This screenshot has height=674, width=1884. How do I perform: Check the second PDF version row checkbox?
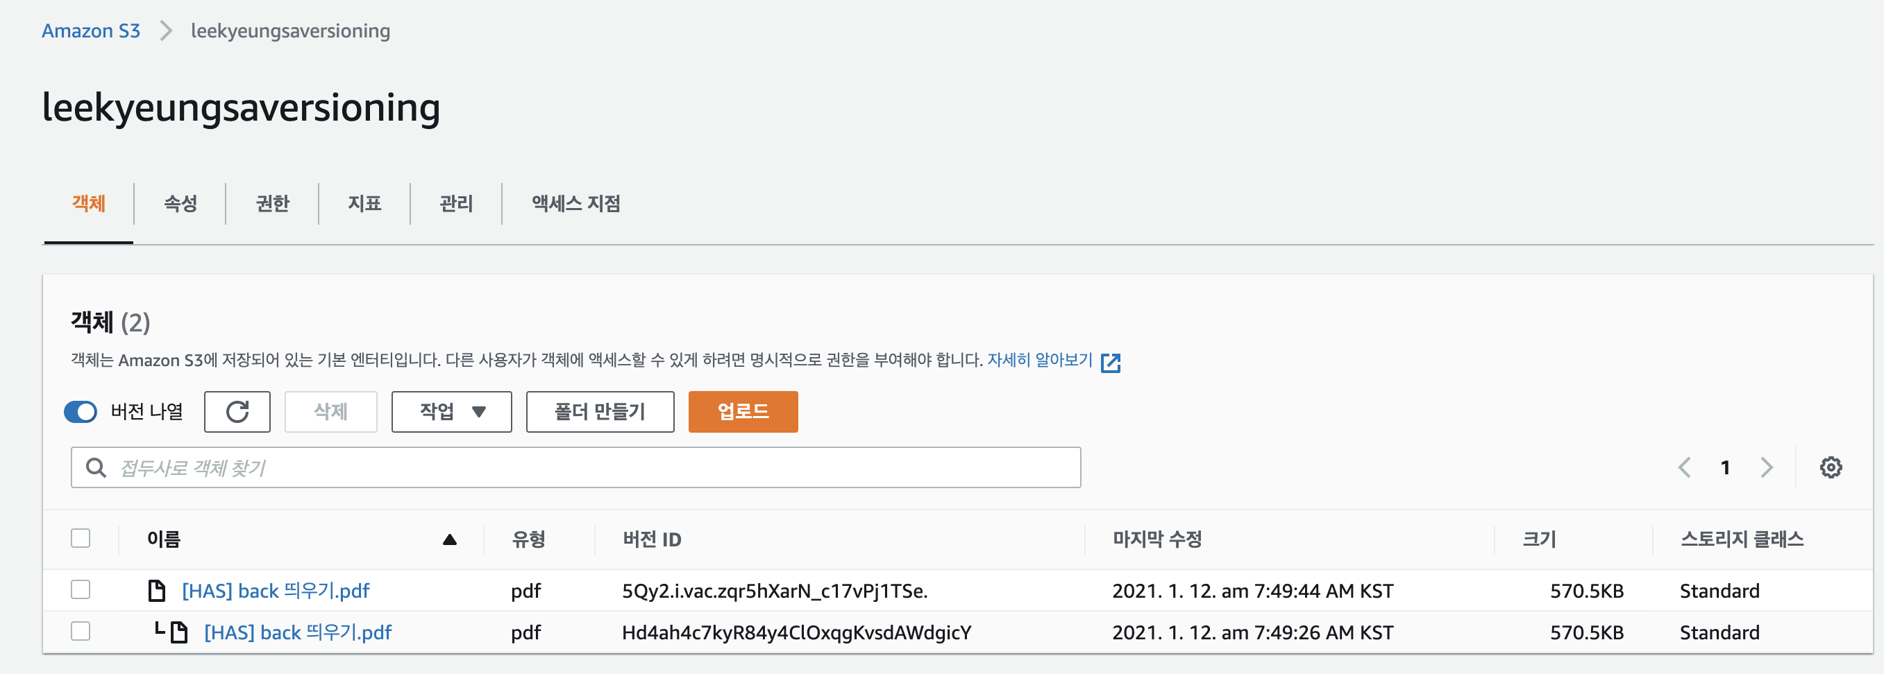point(81,631)
